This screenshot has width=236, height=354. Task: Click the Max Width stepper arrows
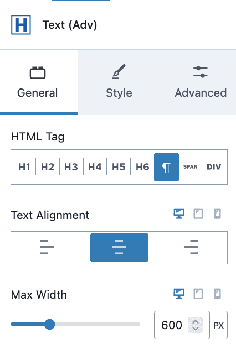point(196,325)
